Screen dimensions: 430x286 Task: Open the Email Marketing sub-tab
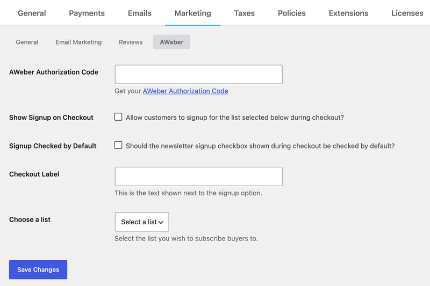tap(78, 42)
